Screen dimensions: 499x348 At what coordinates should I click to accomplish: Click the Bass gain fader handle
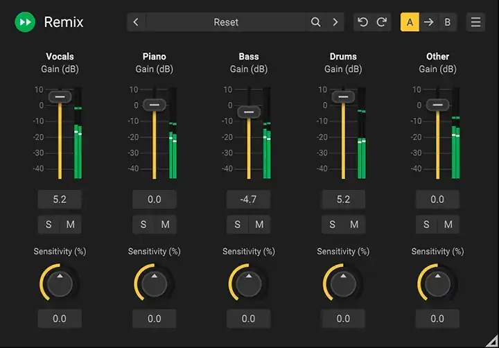click(x=249, y=112)
